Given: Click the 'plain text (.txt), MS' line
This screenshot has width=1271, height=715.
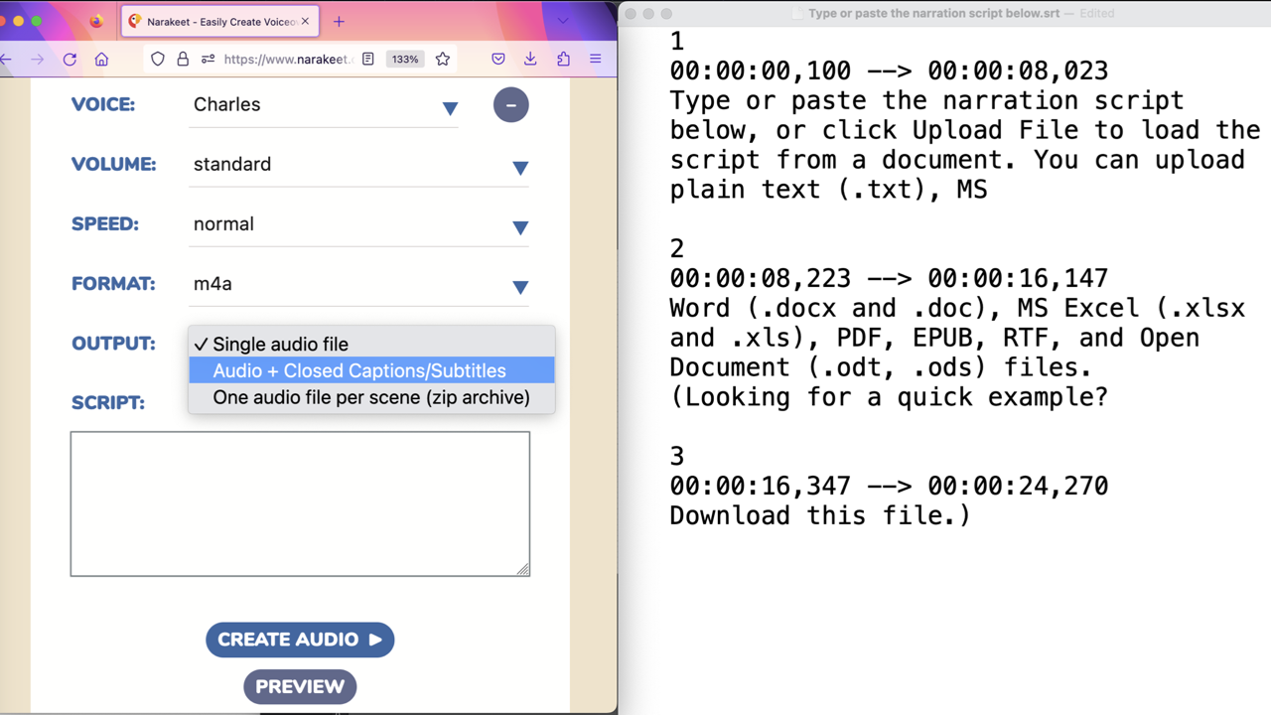Looking at the screenshot, I should click(x=828, y=190).
